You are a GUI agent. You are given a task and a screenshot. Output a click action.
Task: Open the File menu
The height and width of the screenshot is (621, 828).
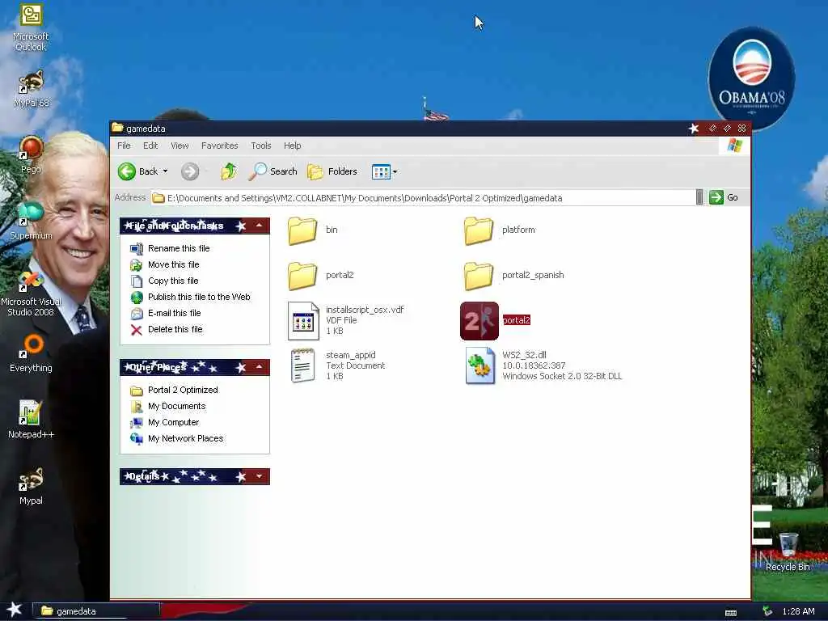pyautogui.click(x=124, y=146)
